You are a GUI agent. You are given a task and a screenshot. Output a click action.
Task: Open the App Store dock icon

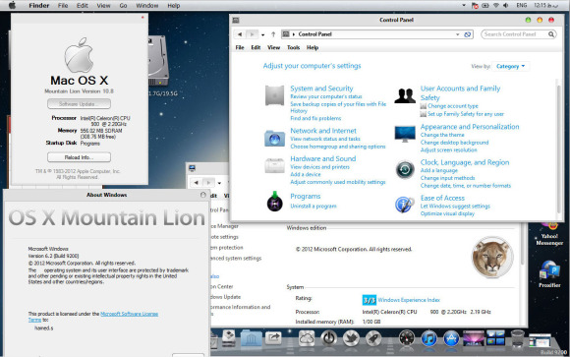[451, 338]
